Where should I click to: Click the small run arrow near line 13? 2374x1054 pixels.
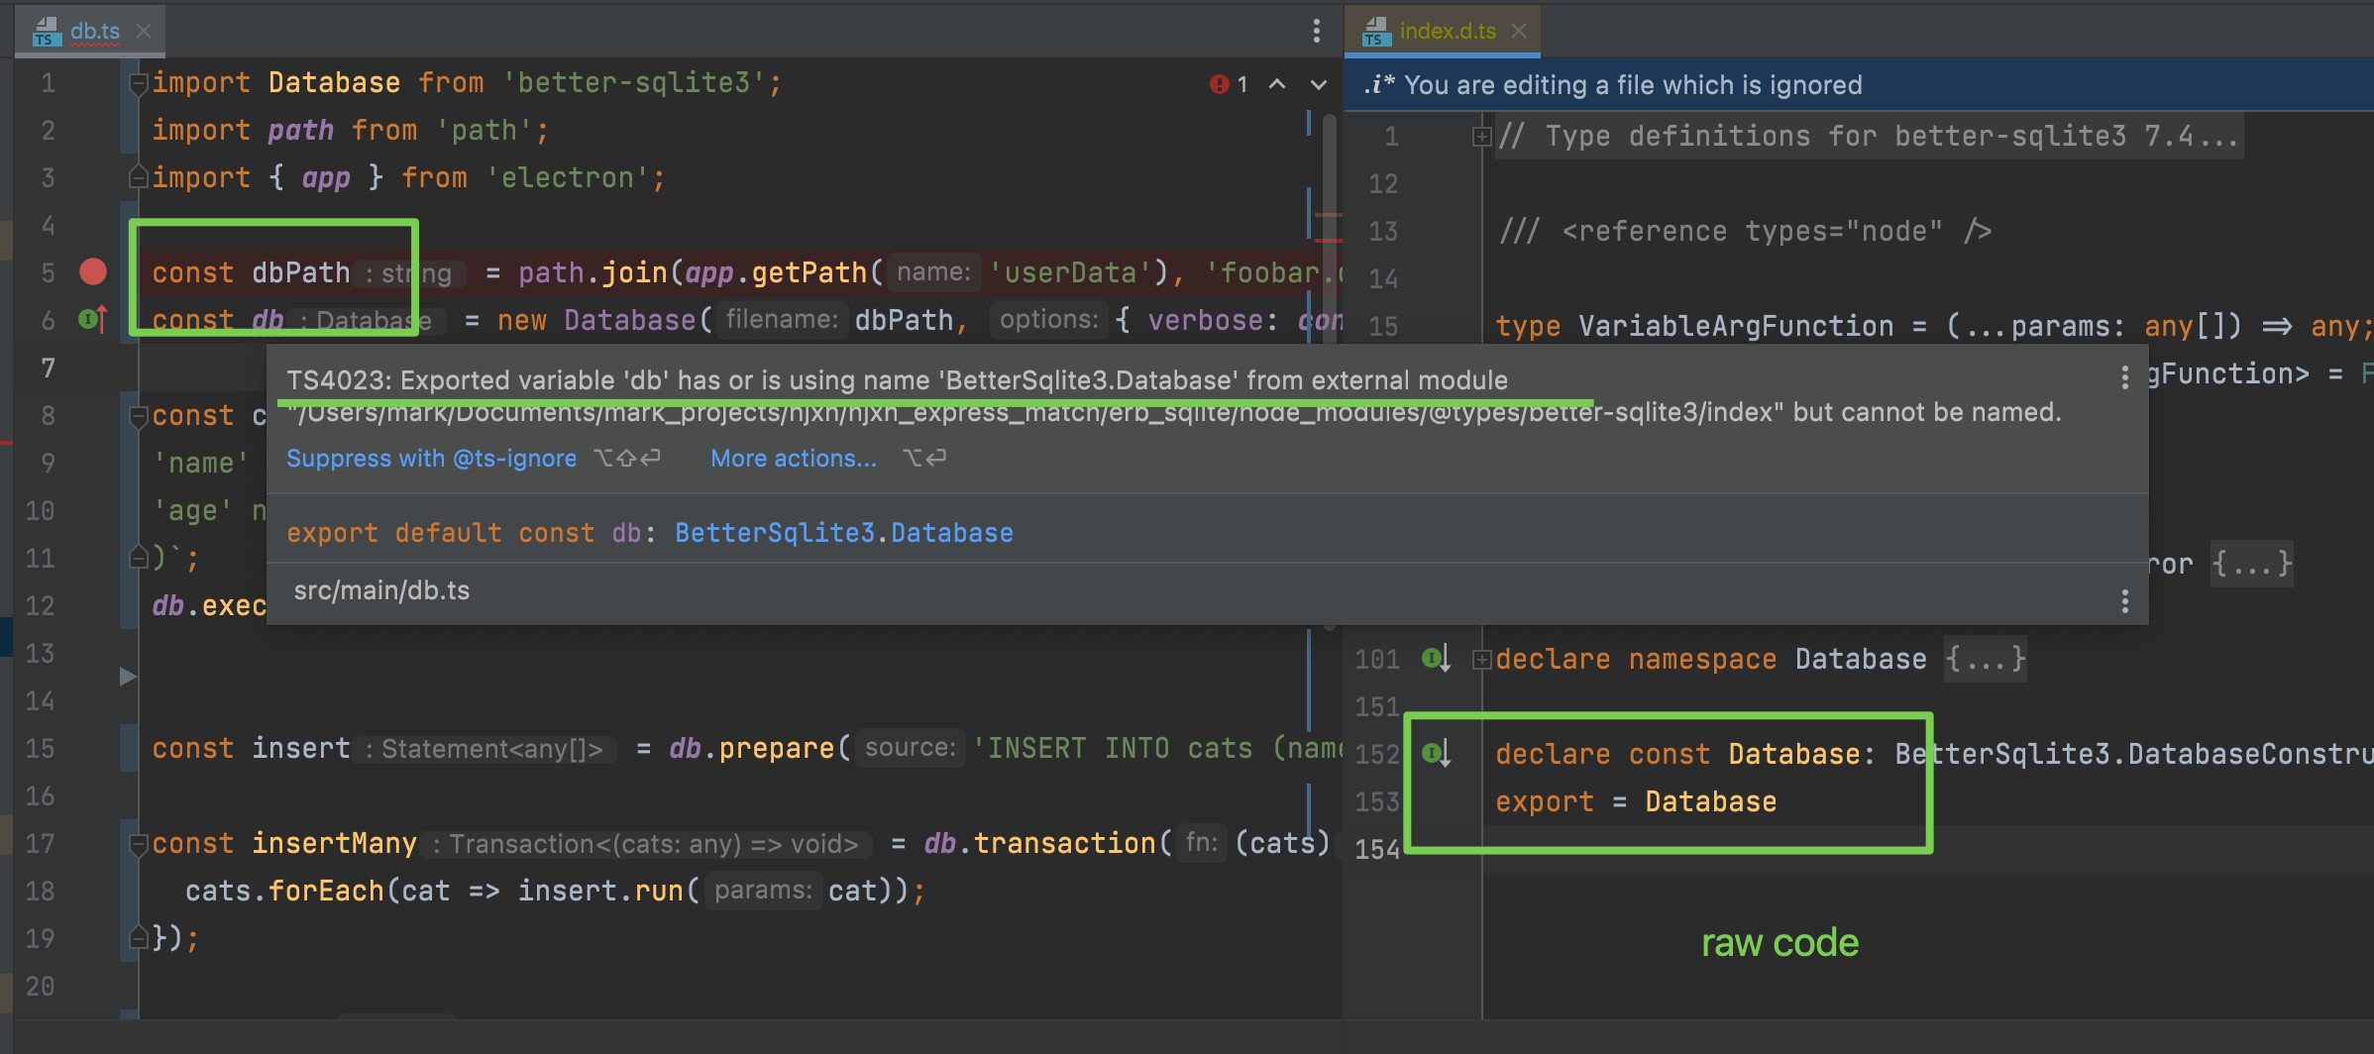(127, 677)
